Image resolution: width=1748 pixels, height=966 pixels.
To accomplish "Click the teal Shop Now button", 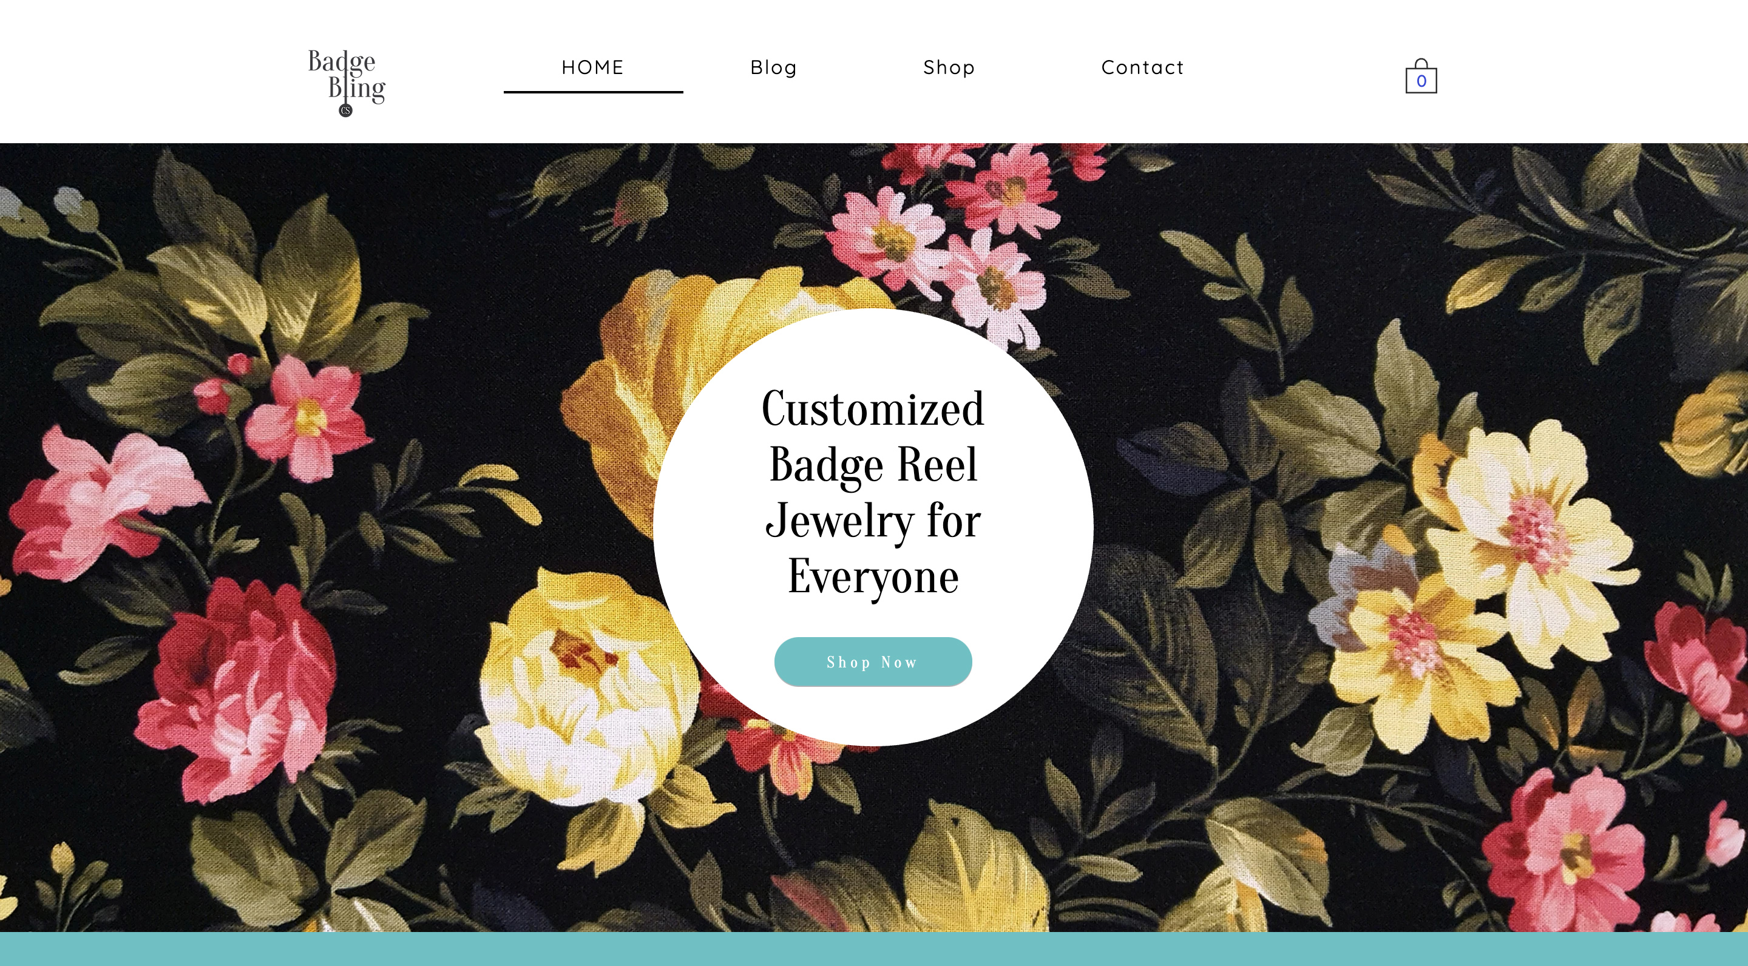I will coord(873,661).
